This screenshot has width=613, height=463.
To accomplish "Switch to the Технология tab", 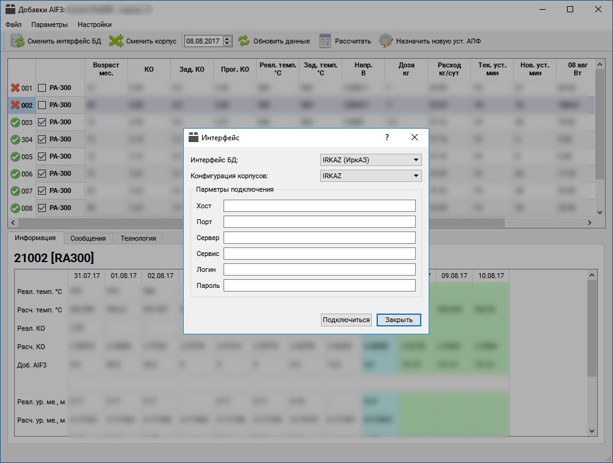I will tap(138, 238).
